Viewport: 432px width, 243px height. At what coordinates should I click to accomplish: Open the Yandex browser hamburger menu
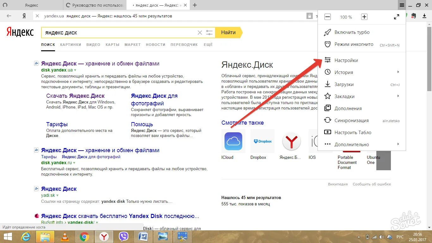pyautogui.click(x=402, y=5)
